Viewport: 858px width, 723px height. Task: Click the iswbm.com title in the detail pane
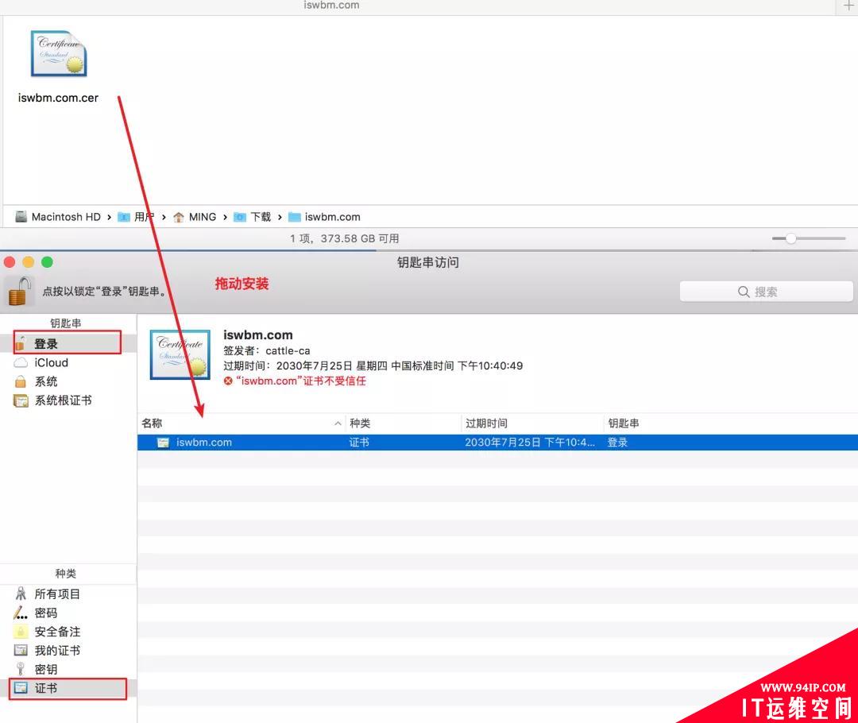(257, 335)
